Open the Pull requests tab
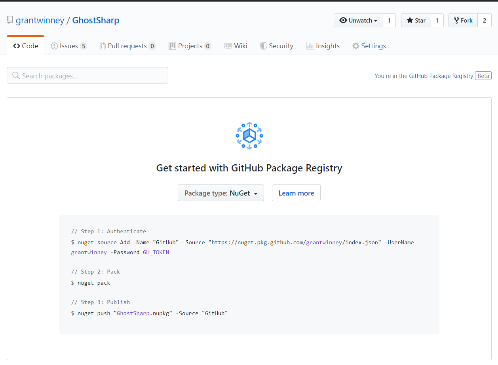Image resolution: width=498 pixels, height=365 pixels. [x=127, y=46]
